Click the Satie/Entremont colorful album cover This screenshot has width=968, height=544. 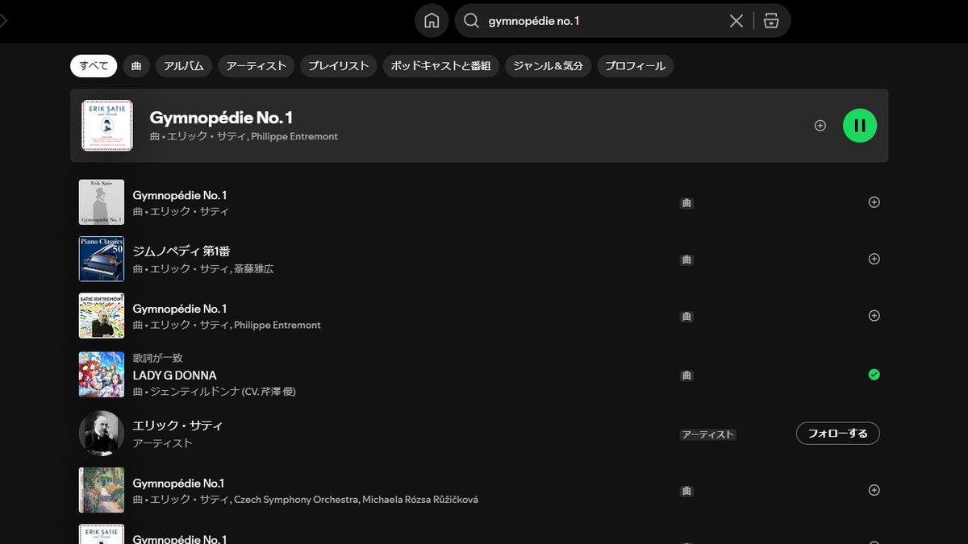(x=102, y=315)
